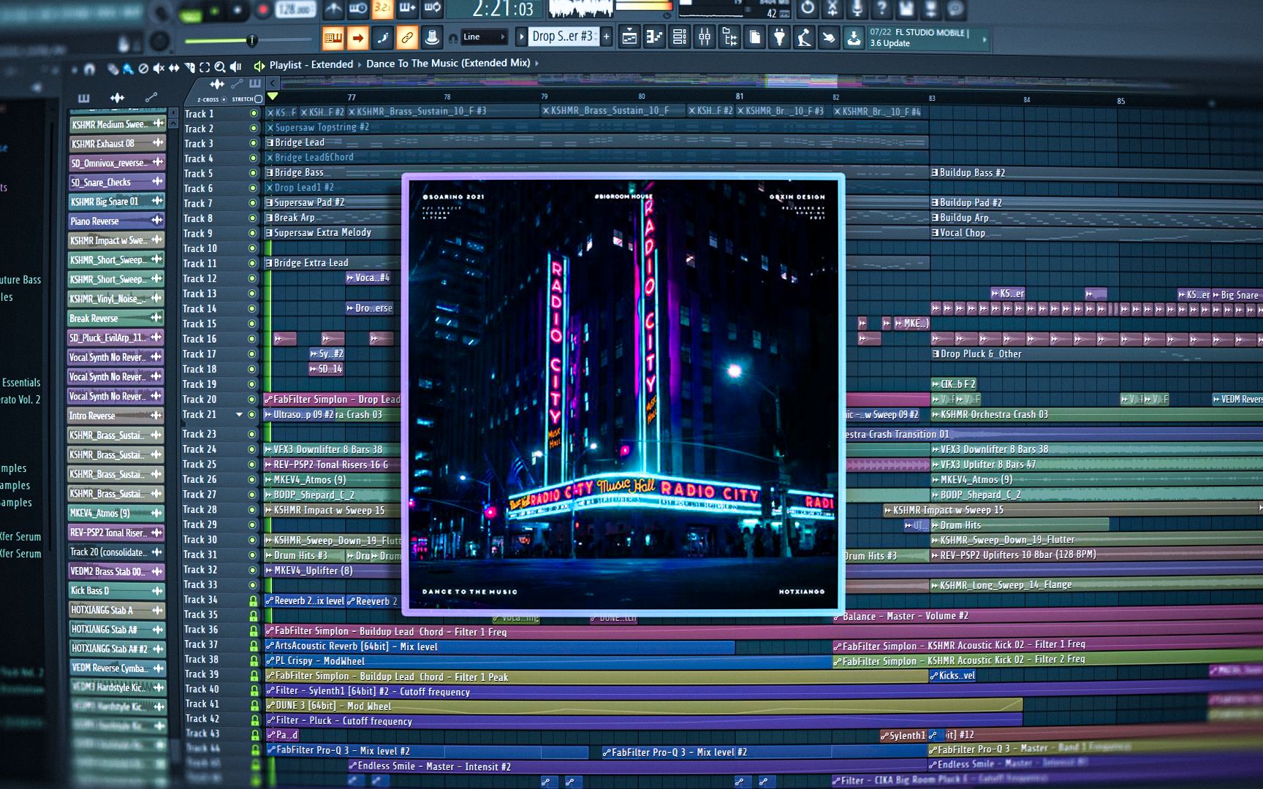This screenshot has width=1263, height=789.
Task: Collapse Track 21 group using its arrow
Action: (x=239, y=415)
